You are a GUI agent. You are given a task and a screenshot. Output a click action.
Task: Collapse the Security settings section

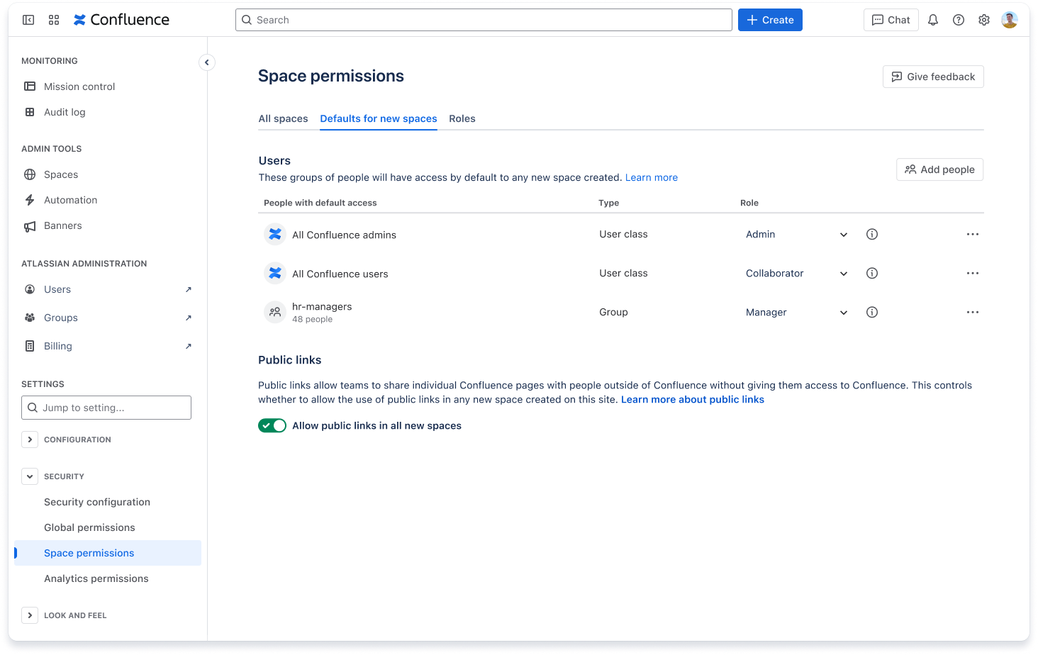click(30, 476)
